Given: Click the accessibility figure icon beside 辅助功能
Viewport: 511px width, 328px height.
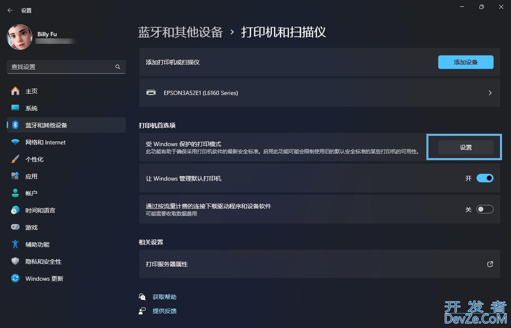Looking at the screenshot, I should pos(15,245).
